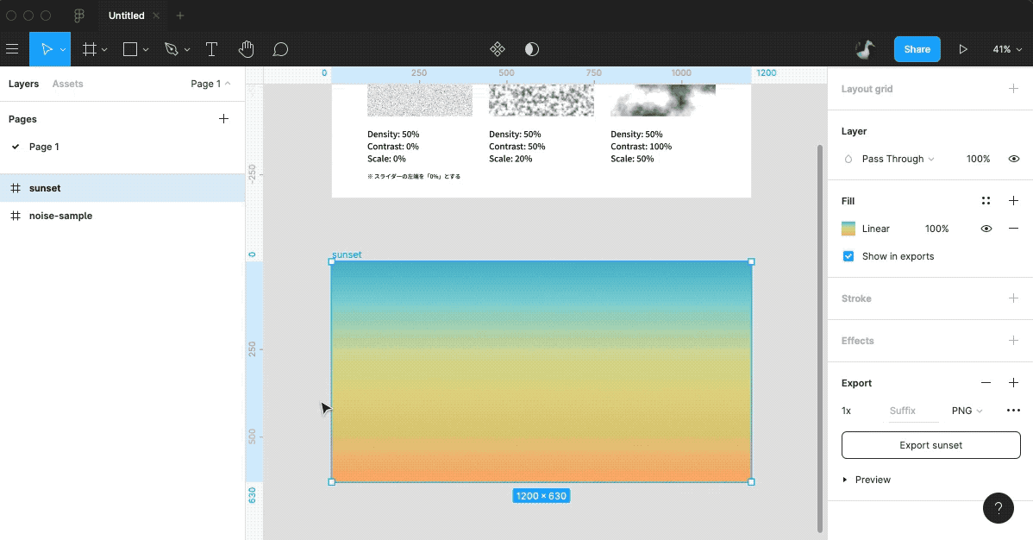This screenshot has width=1033, height=540.
Task: Click the fill opacity 100% value
Action: click(936, 229)
